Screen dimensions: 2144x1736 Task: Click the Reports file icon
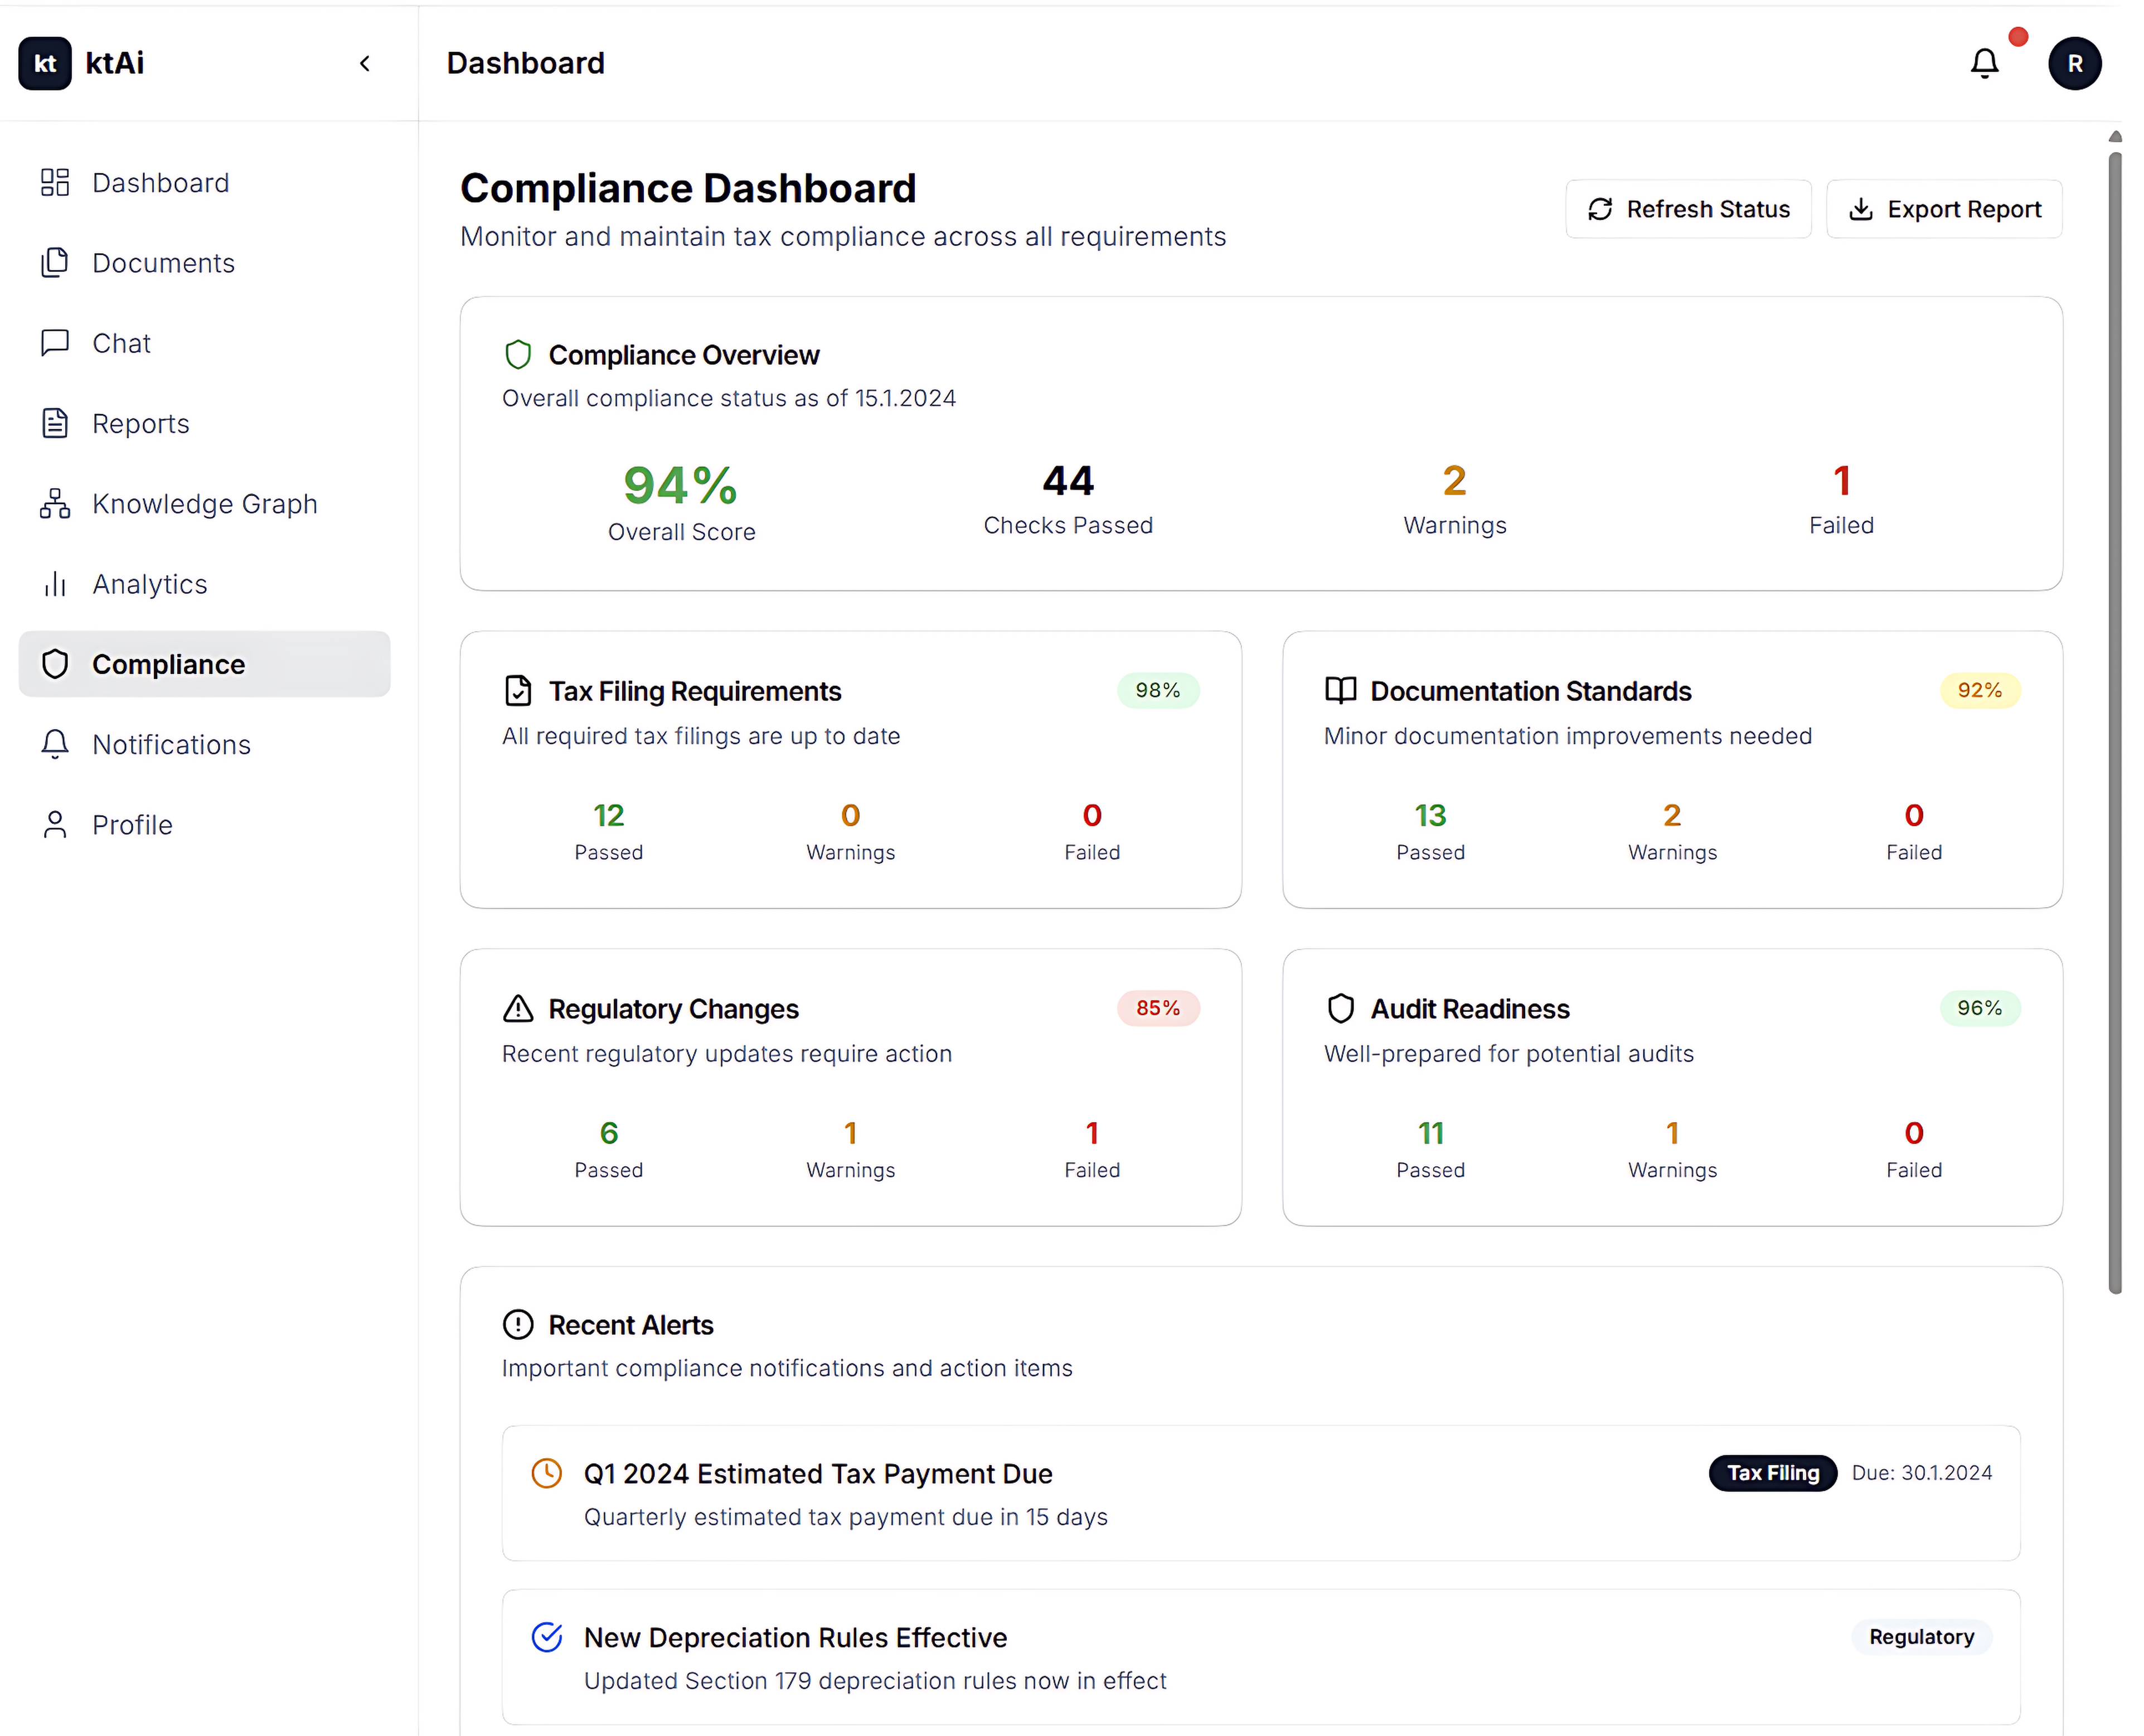[x=55, y=424]
